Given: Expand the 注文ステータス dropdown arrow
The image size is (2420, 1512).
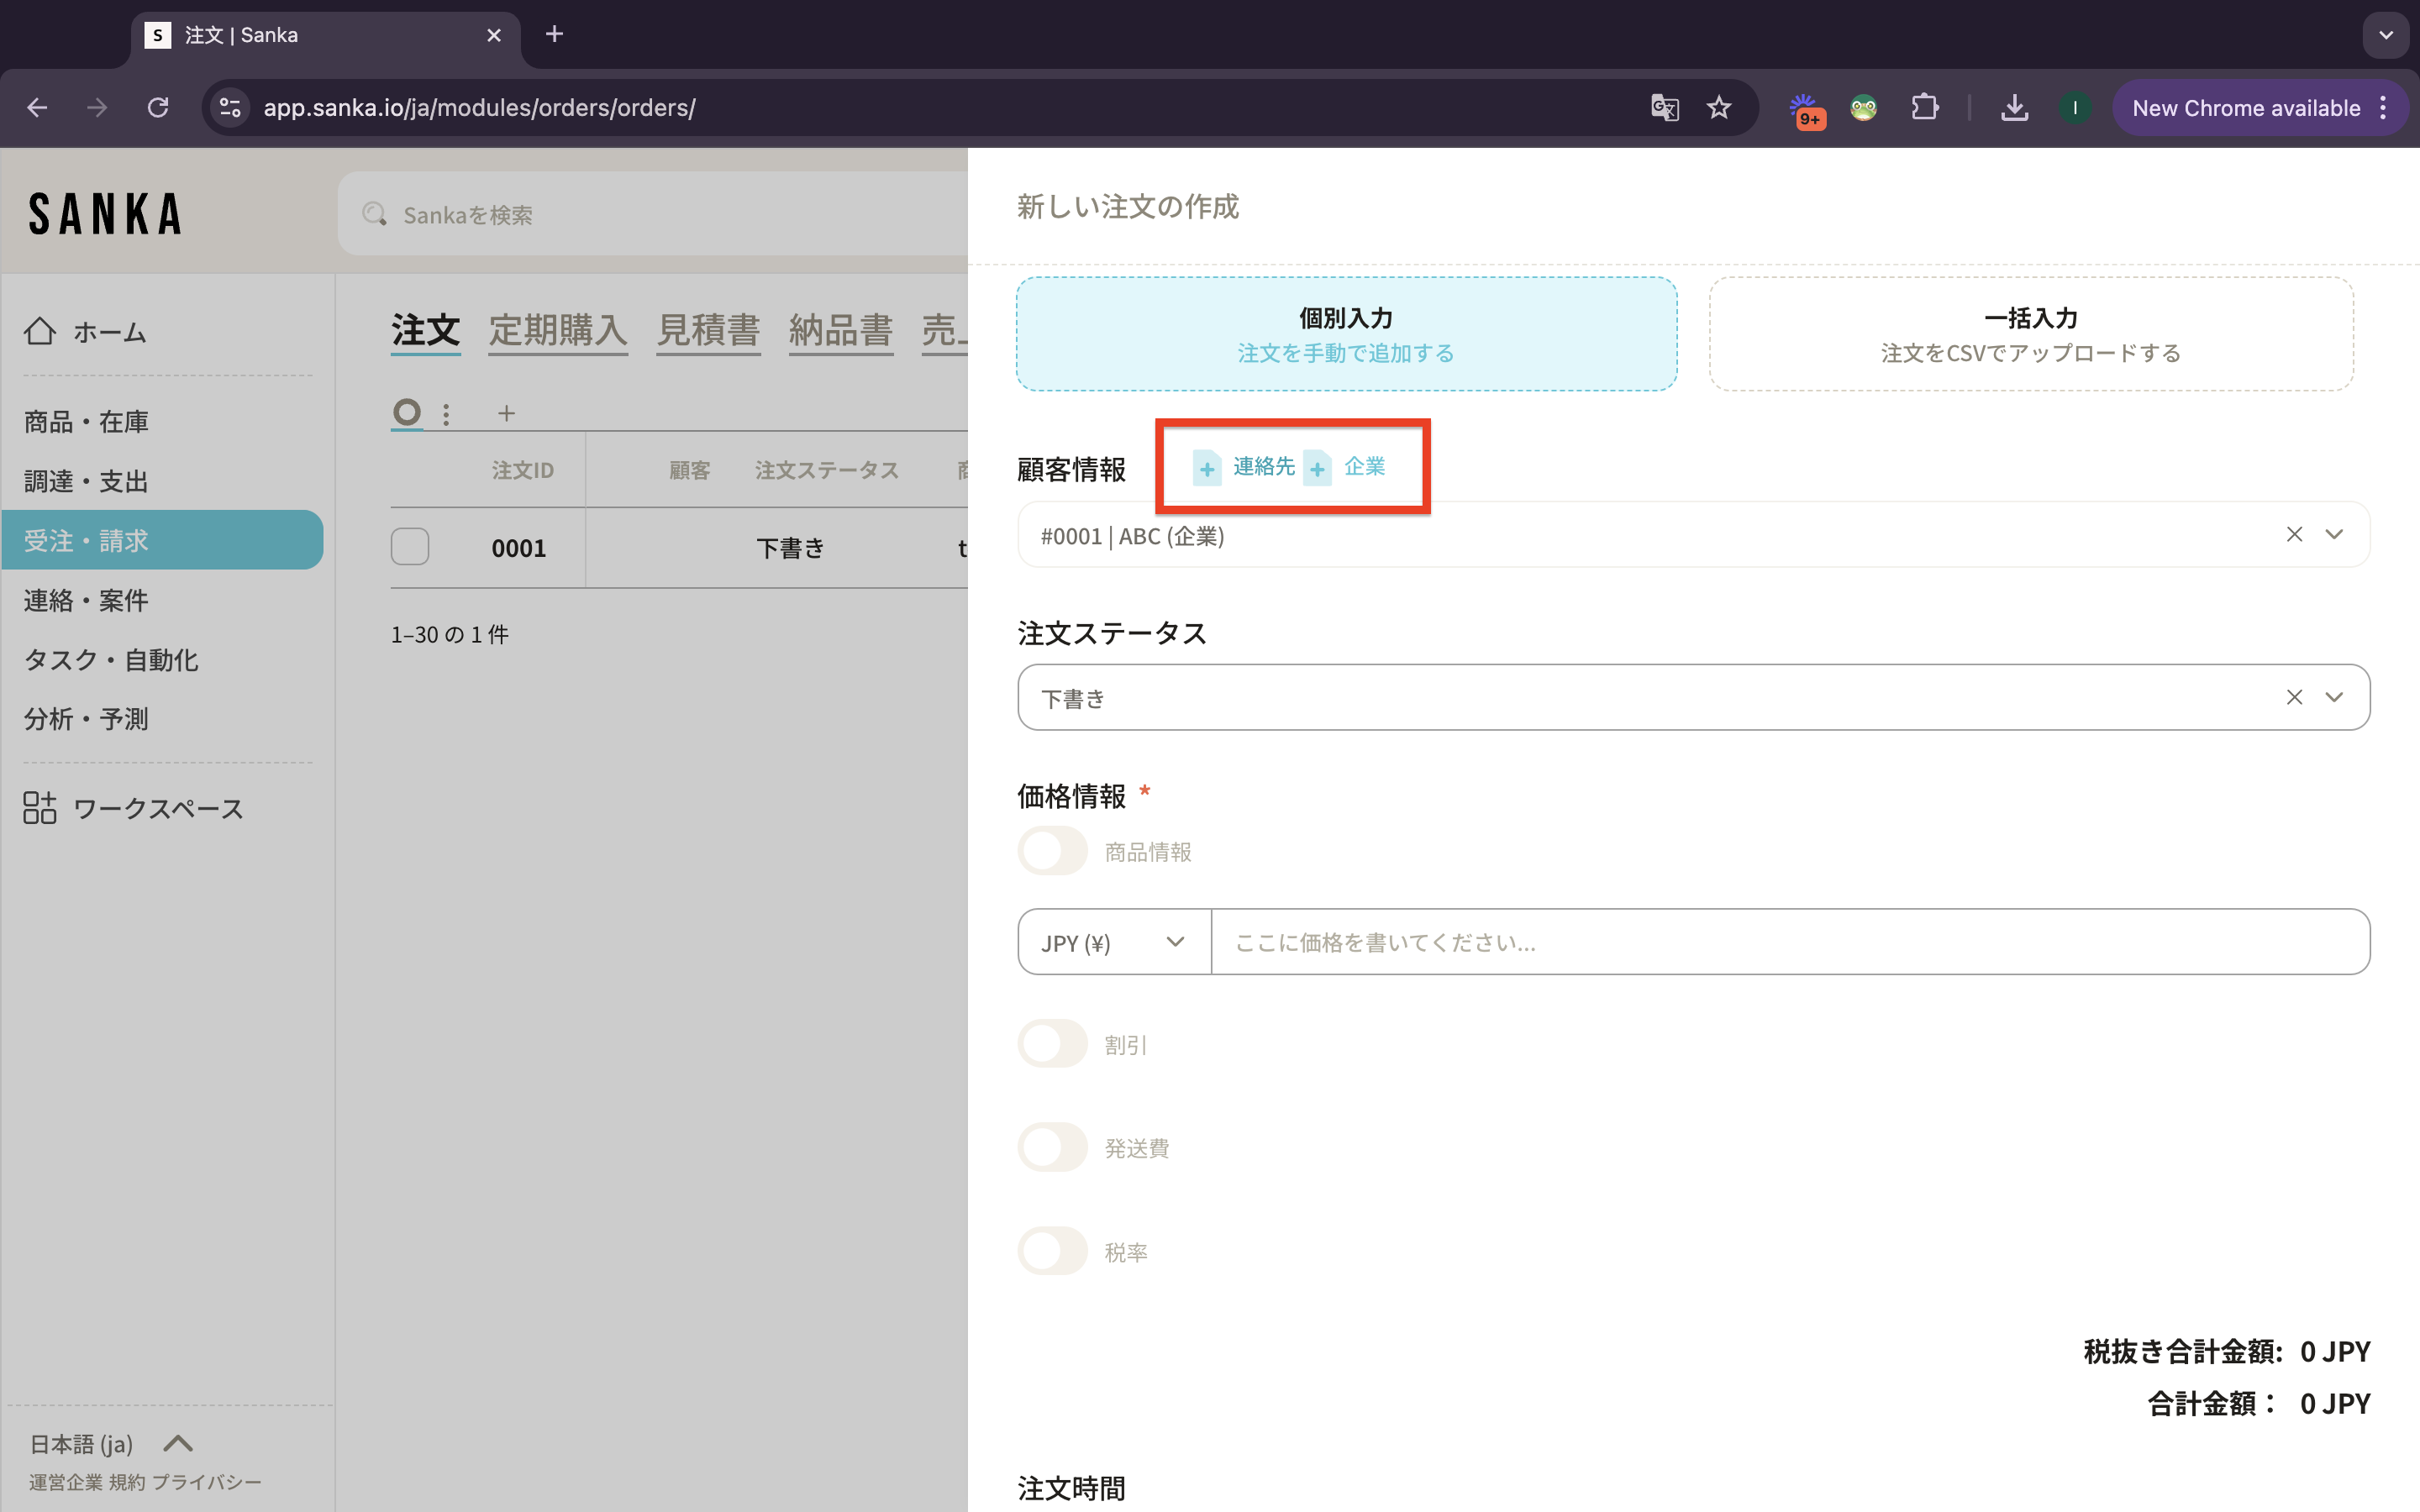Looking at the screenshot, I should pos(2334,698).
